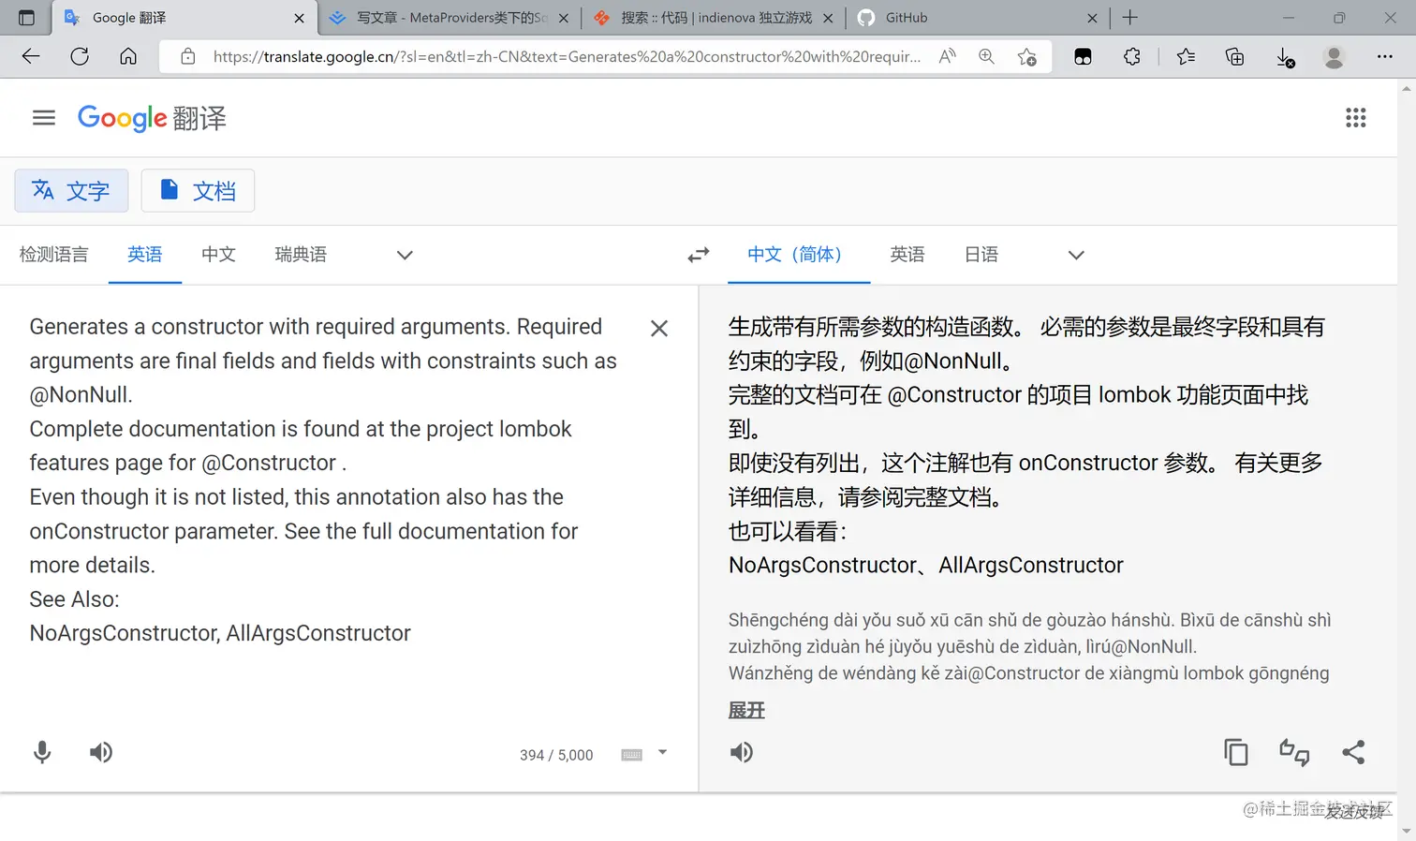Image resolution: width=1416 pixels, height=841 pixels.
Task: Open browser settings and more menu
Action: point(1385,56)
